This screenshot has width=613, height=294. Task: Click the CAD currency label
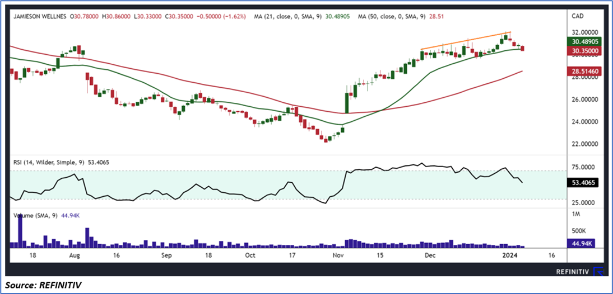tap(579, 17)
